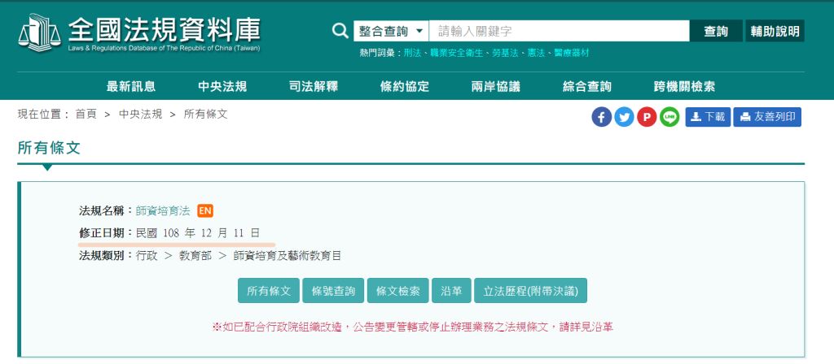Open the 中央法規 menu

coord(222,87)
